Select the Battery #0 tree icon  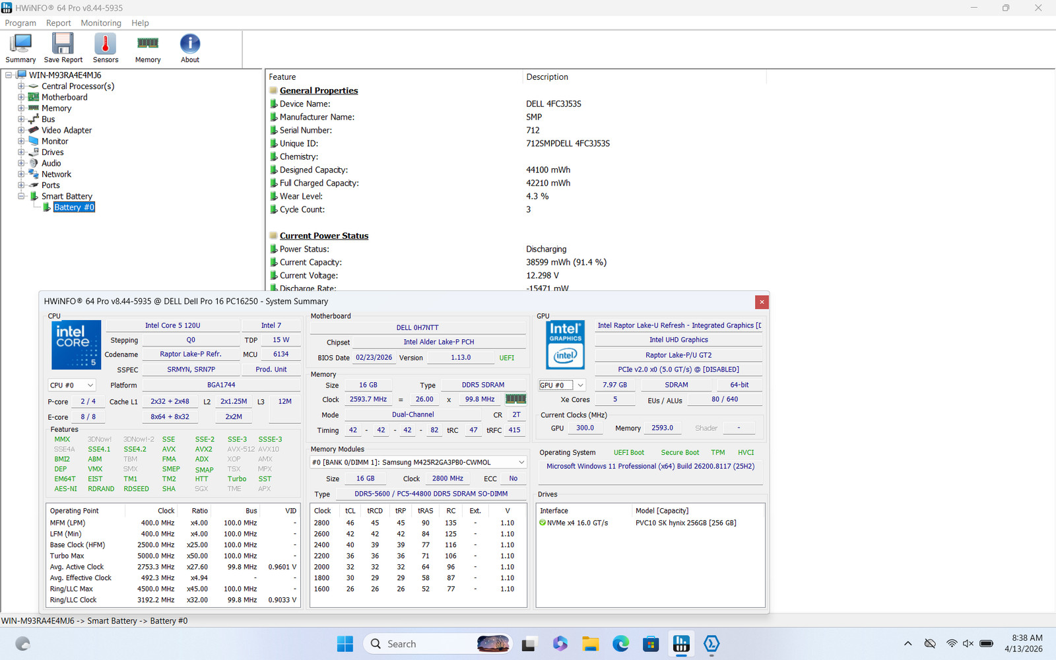coord(47,207)
